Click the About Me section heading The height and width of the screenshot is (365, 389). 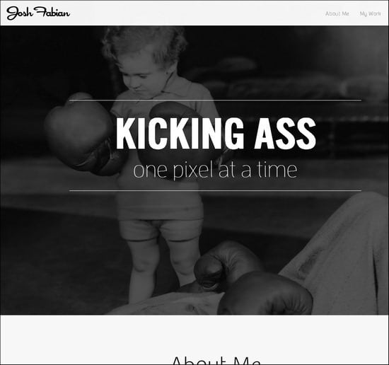coord(216,360)
